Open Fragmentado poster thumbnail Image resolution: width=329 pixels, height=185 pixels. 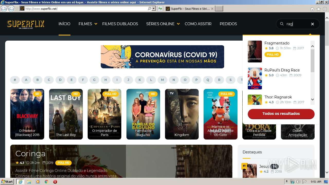tap(255, 51)
